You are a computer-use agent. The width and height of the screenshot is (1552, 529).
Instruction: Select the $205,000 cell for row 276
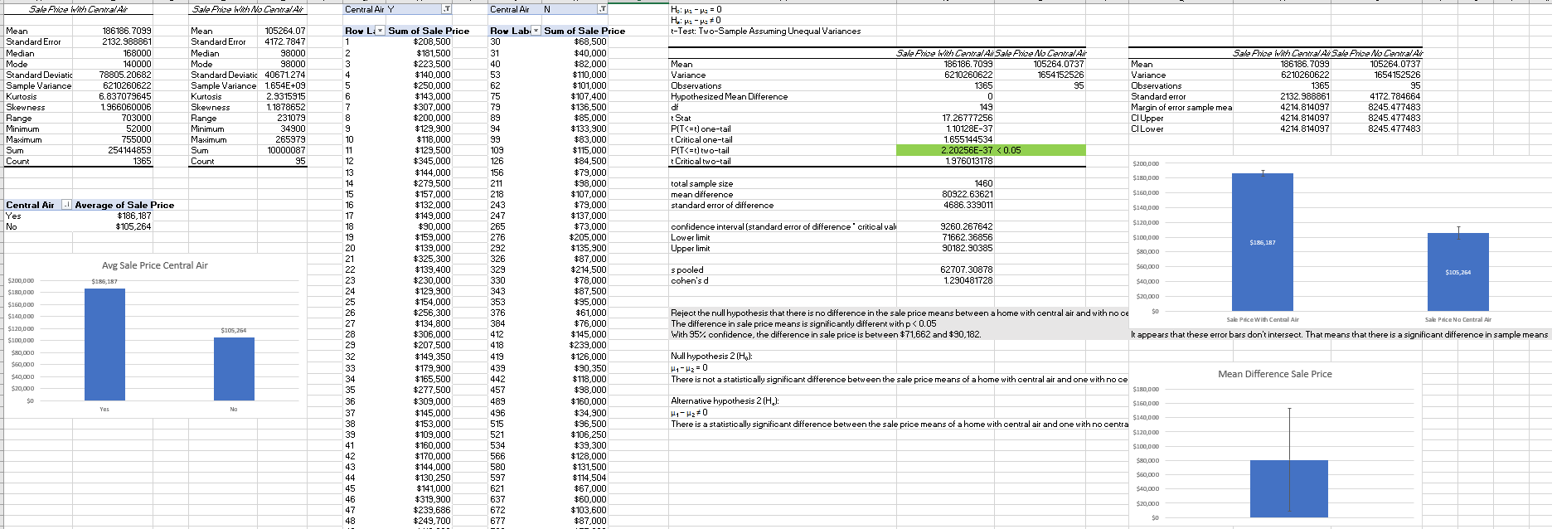589,237
